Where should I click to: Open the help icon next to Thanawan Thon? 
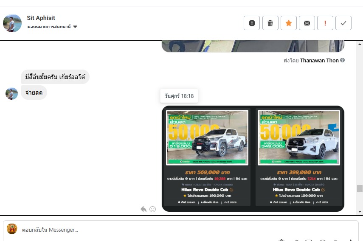(342, 60)
